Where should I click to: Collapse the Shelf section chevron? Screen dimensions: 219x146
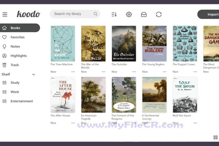tap(34, 75)
